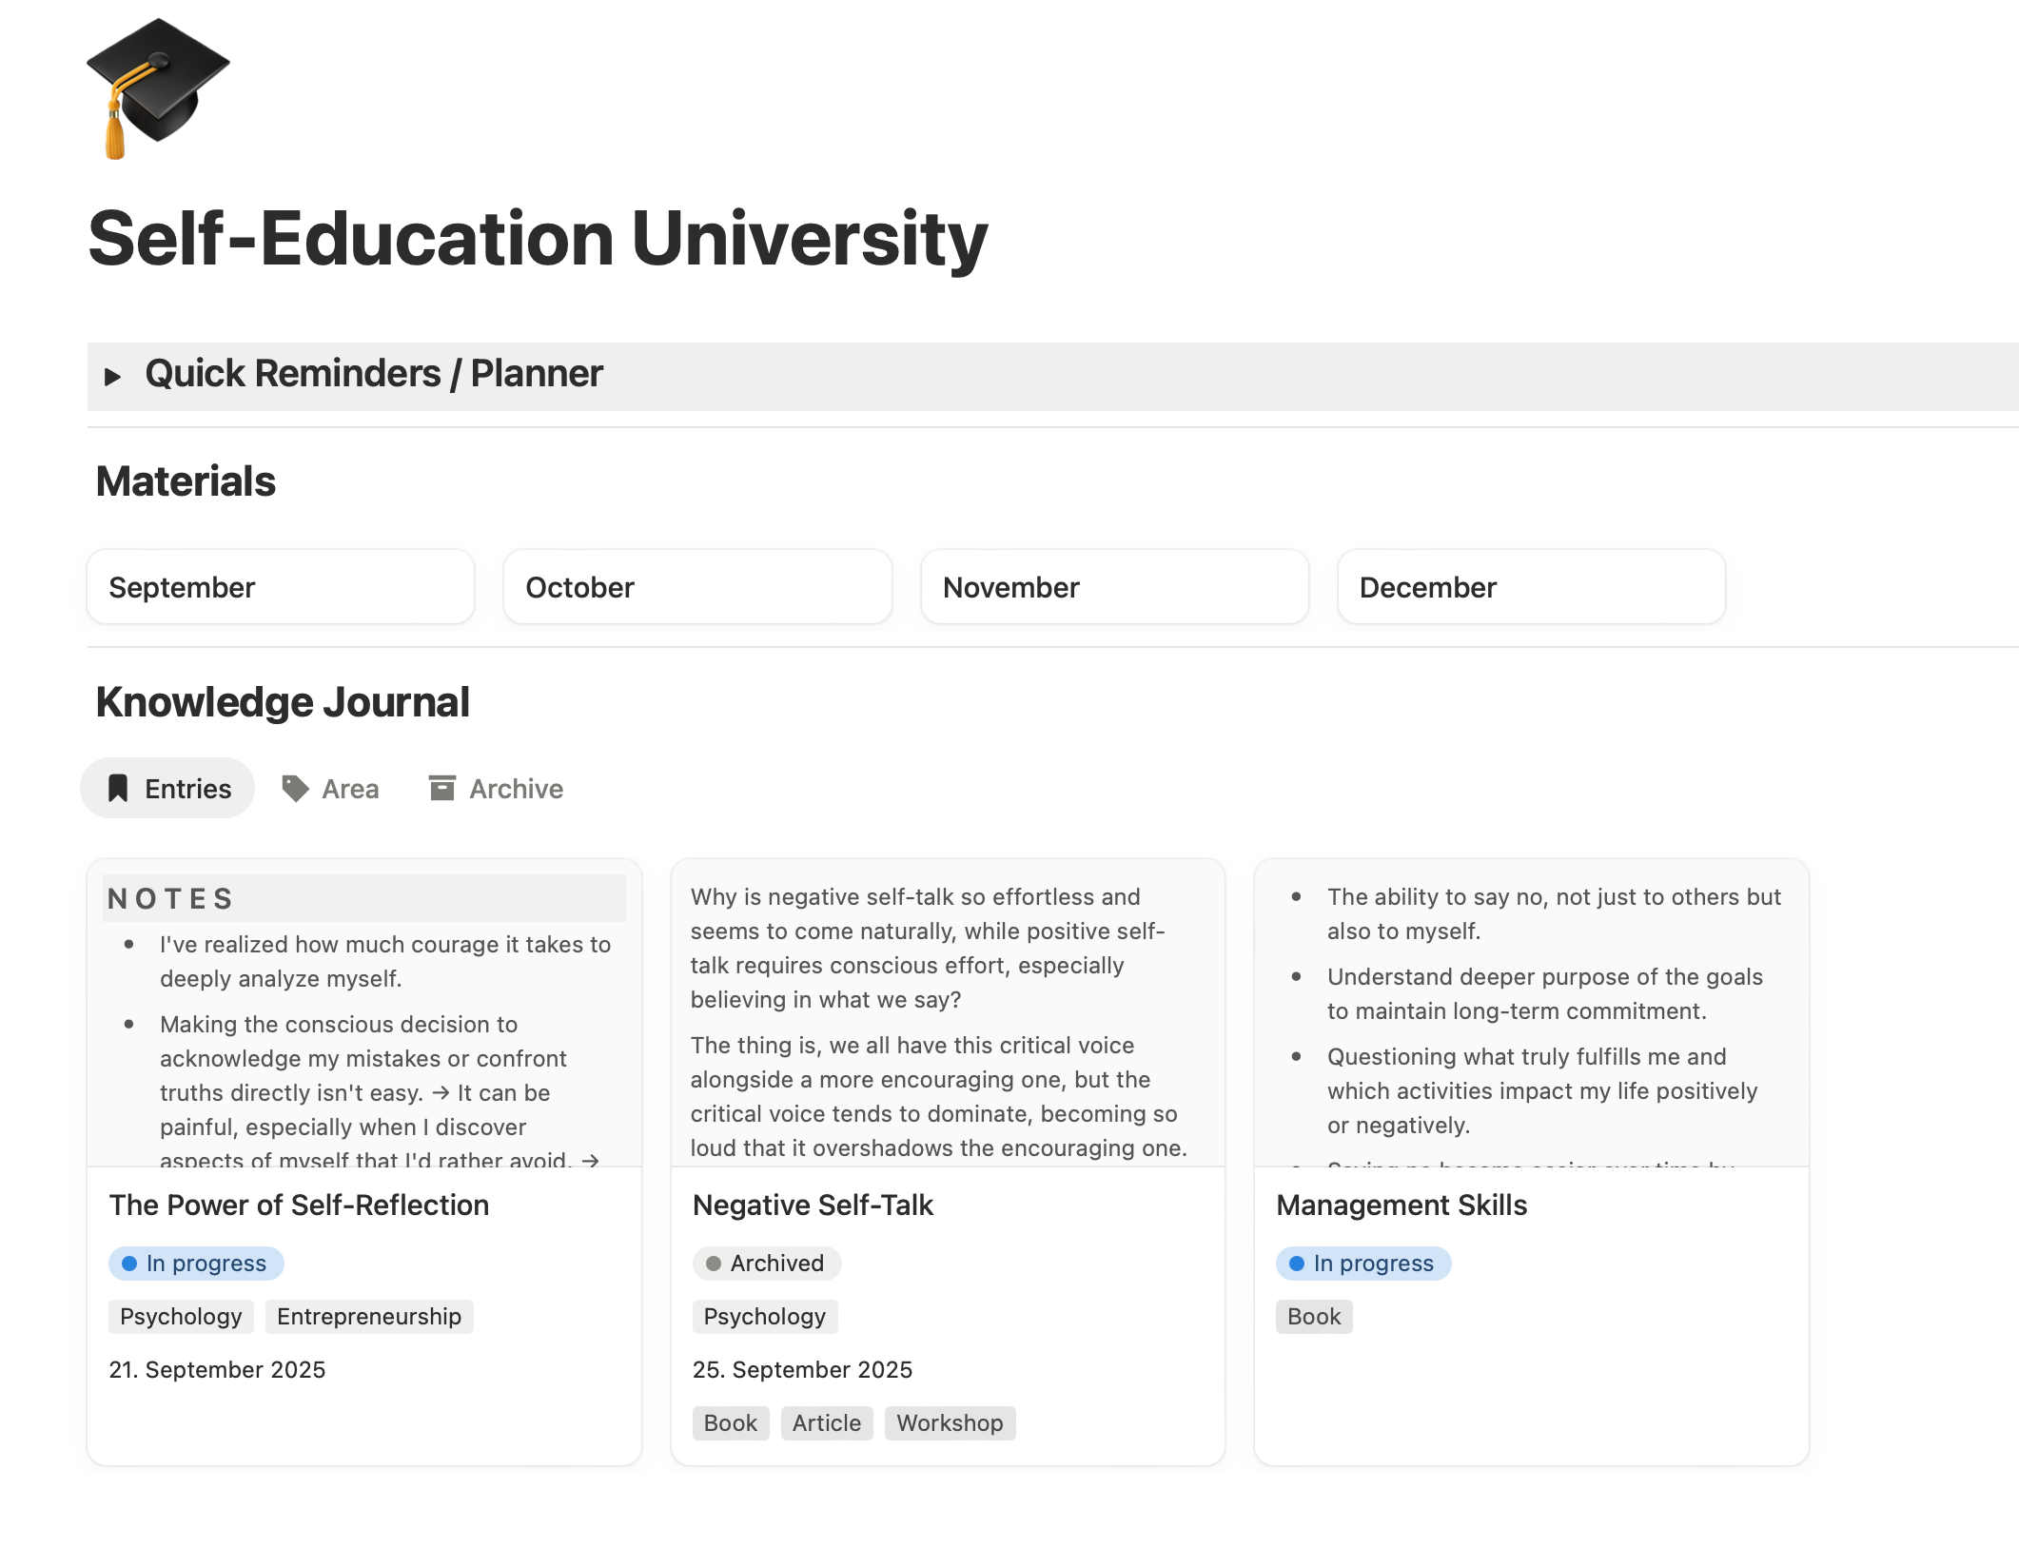
Task: Open The Power of Self-Reflection entry
Action: point(299,1205)
